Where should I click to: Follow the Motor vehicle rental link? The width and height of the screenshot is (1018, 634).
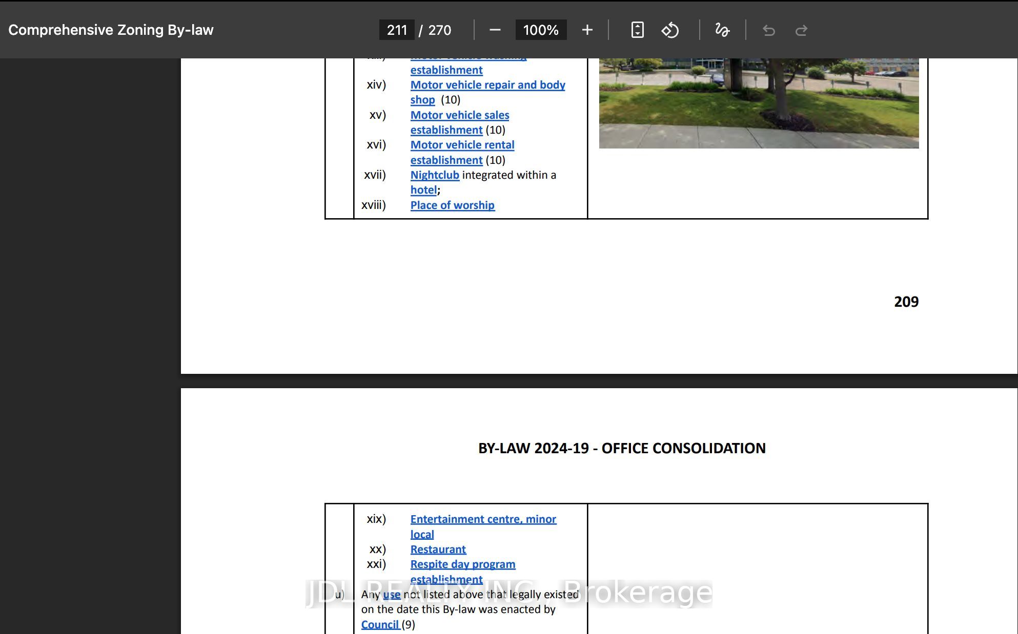coord(462,145)
